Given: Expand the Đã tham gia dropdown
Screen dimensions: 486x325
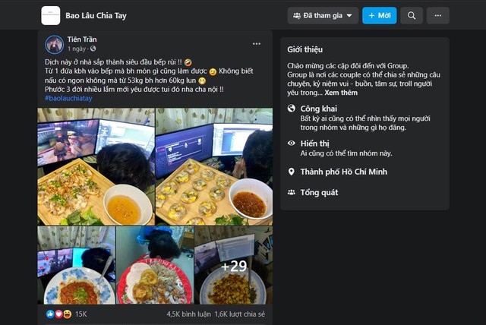Looking at the screenshot, I should point(323,15).
